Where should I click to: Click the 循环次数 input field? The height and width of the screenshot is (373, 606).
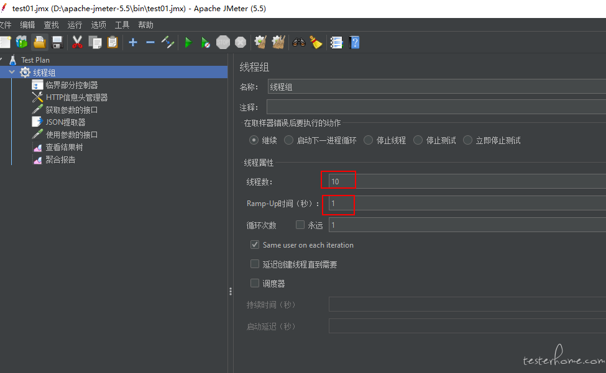(467, 225)
